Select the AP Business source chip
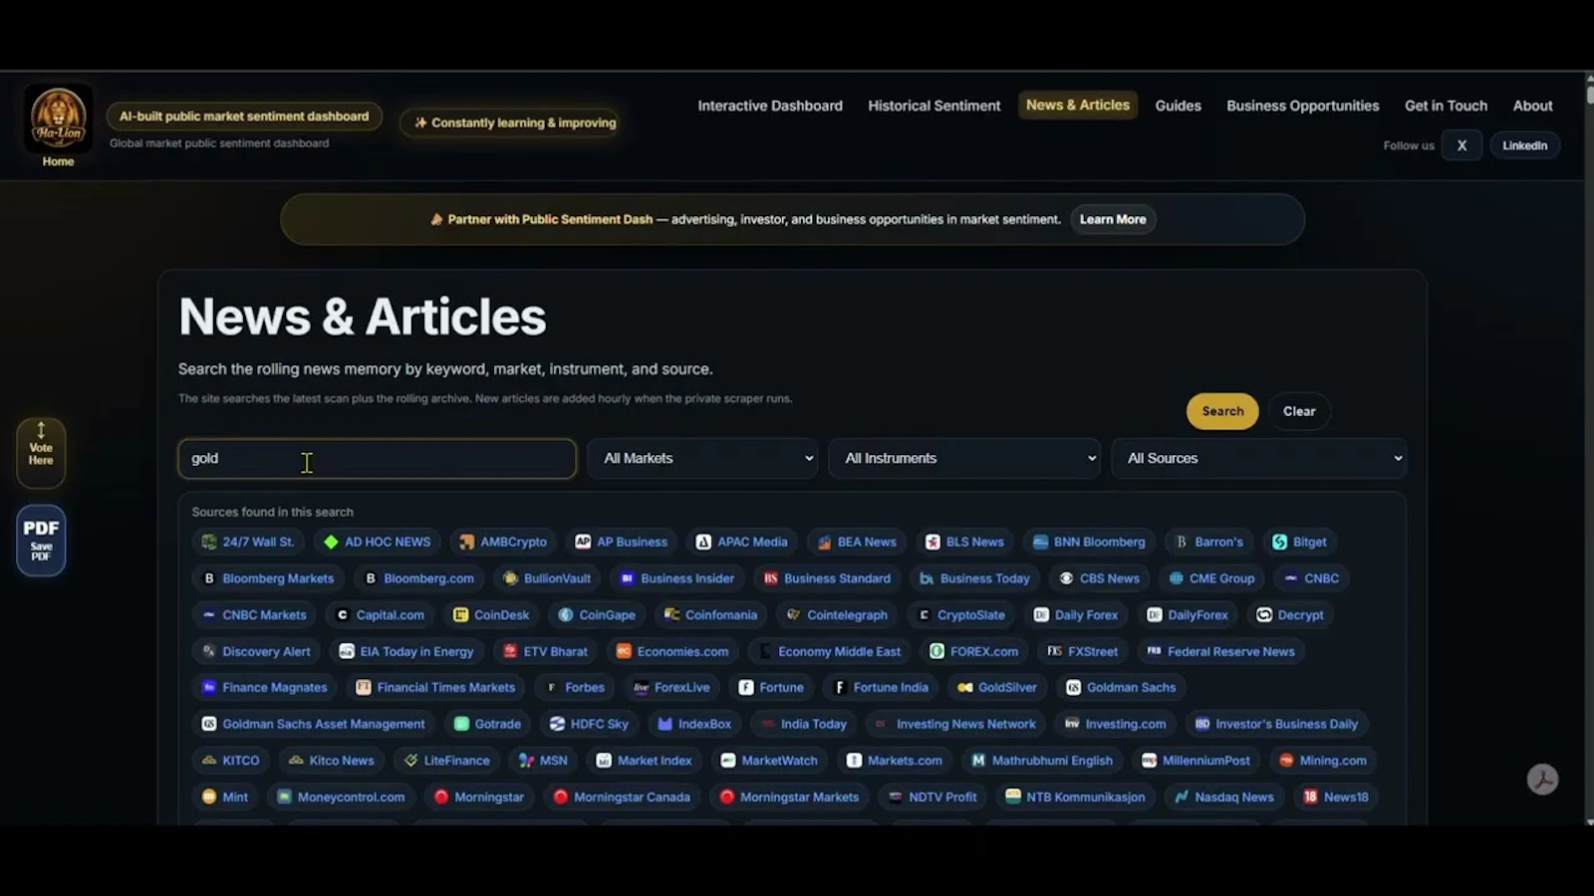Screen dimensions: 1594x896 (x=622, y=542)
